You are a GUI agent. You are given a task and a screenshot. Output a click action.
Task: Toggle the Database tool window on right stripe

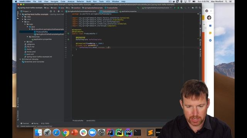[x=200, y=32]
